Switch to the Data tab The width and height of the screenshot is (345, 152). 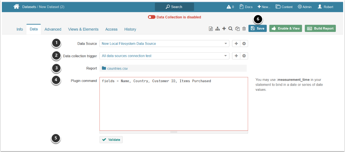point(34,29)
